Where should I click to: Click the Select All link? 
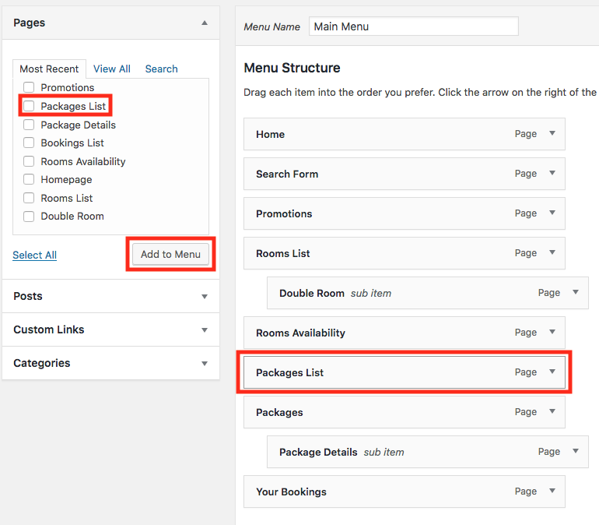tap(35, 255)
